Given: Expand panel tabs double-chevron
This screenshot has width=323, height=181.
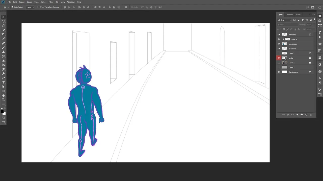Looking at the screenshot, I should 310,15.
